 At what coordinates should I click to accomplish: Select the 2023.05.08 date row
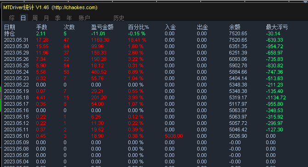point(16,149)
